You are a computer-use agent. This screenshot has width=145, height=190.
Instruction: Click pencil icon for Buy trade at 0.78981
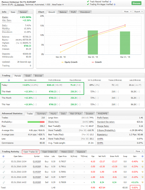click(4, 172)
